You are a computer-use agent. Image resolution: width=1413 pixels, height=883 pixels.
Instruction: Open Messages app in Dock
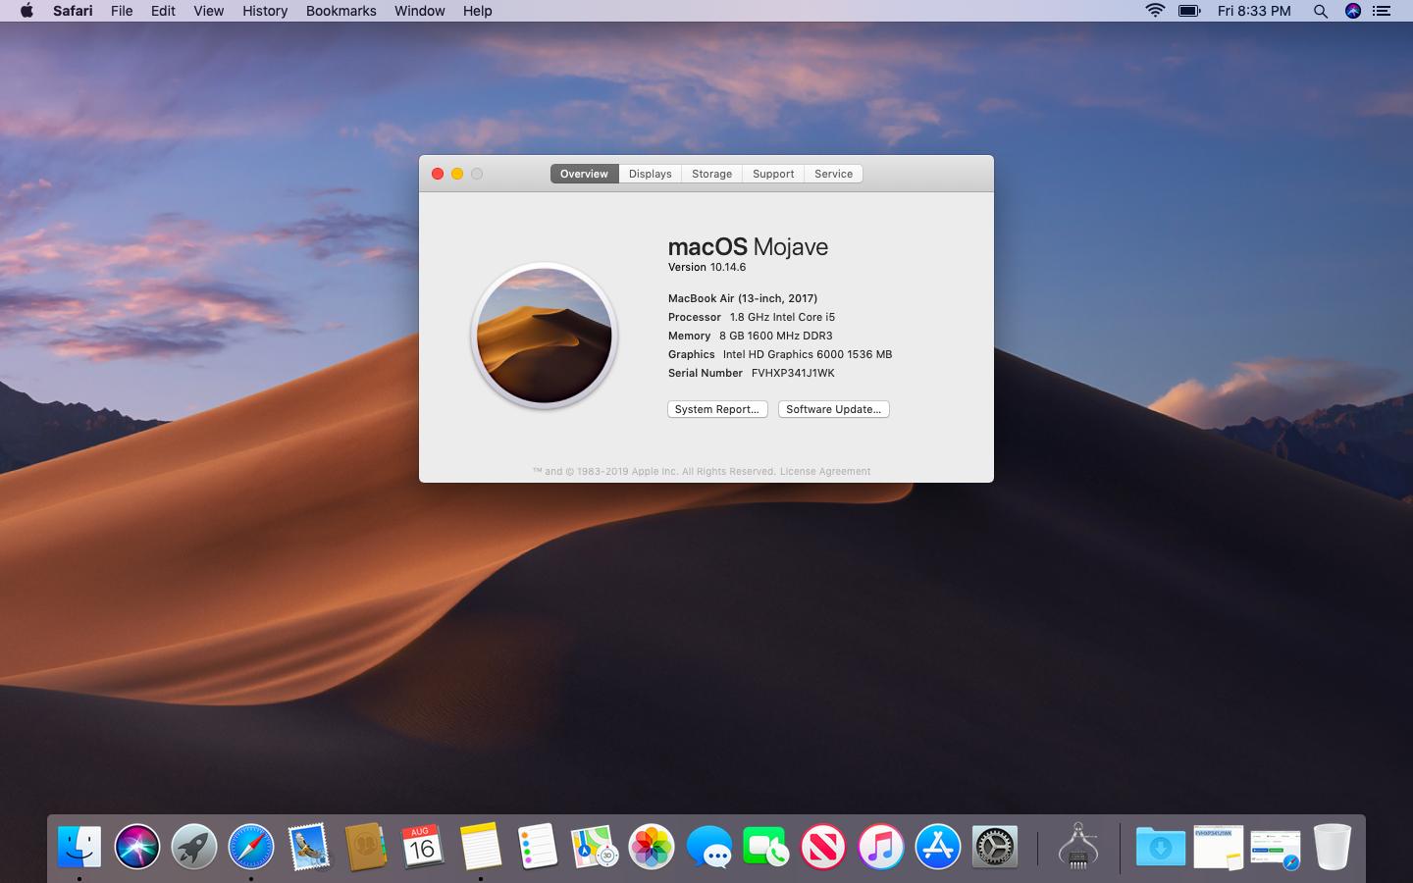click(709, 846)
